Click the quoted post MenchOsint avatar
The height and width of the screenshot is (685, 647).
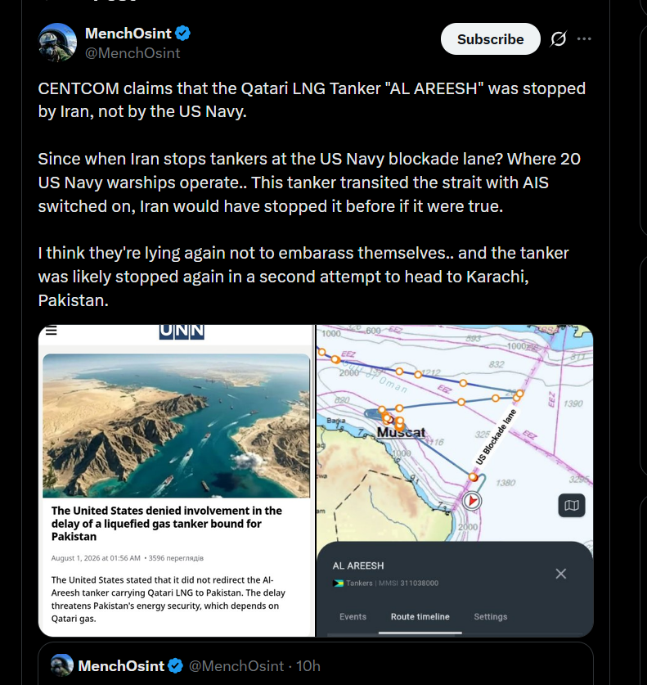(x=62, y=665)
